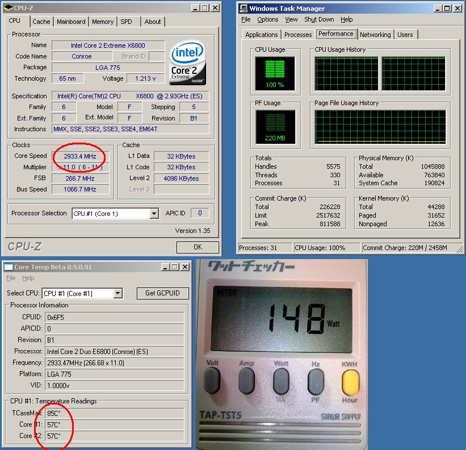Screen dimensions: 466x450
Task: Switch to the Cache tab in CPU-Z
Action: coord(41,22)
